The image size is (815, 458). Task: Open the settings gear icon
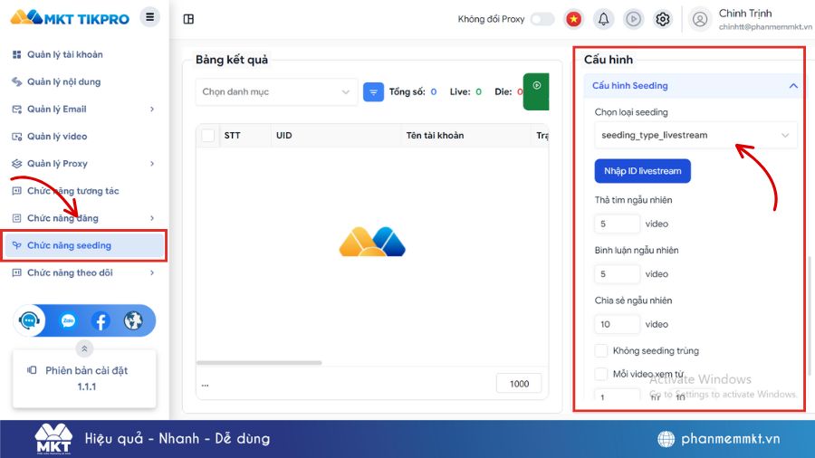click(662, 19)
